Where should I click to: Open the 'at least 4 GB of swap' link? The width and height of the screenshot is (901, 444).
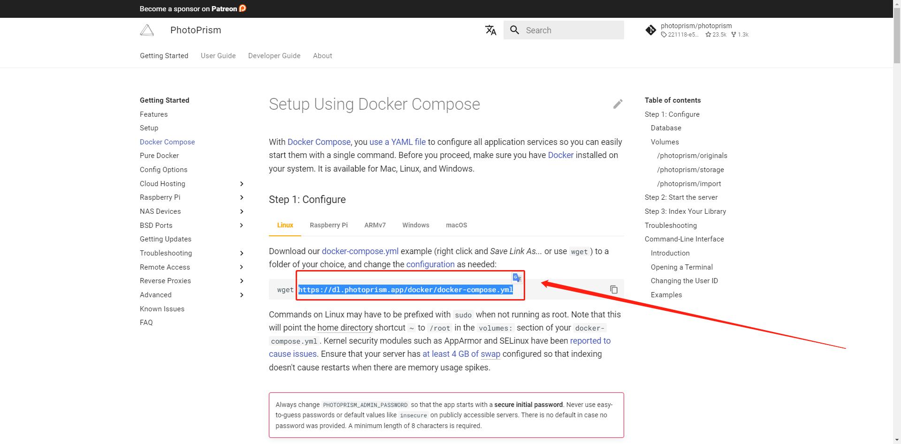[461, 354]
